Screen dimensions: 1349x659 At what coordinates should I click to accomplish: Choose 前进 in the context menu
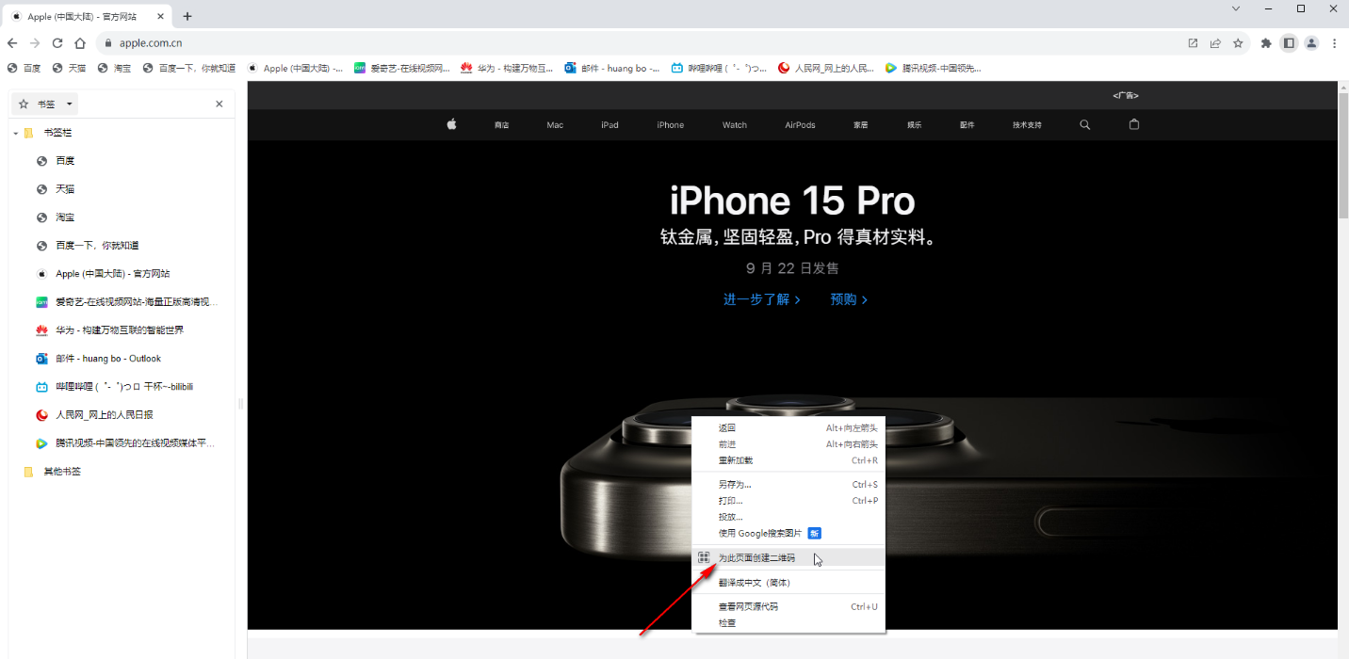tap(788, 444)
